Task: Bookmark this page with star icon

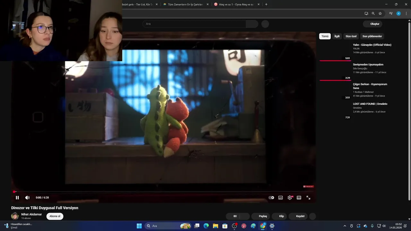Action: [380, 13]
